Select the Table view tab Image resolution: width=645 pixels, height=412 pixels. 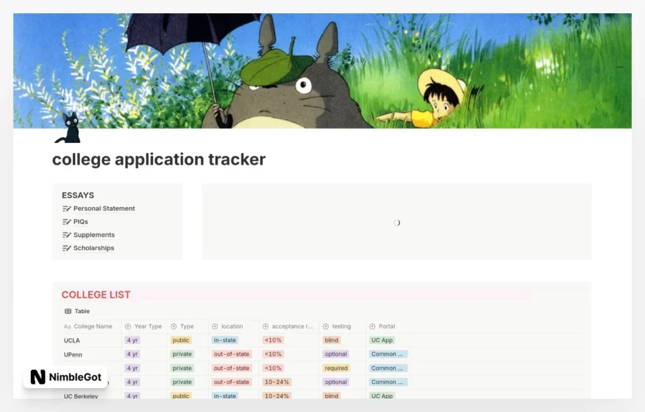77,311
